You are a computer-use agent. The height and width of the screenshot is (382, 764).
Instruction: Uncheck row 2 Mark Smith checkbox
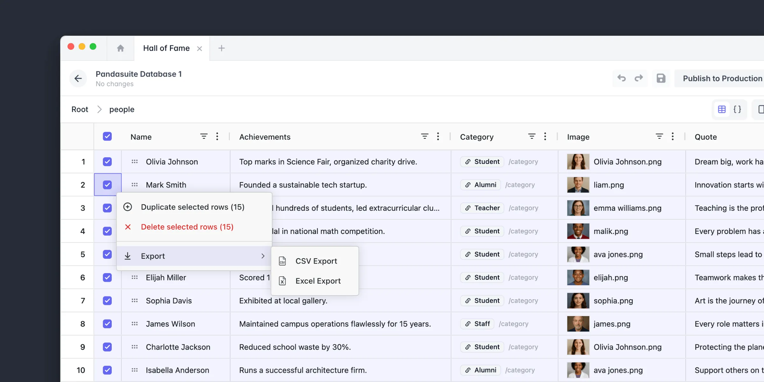(x=107, y=185)
